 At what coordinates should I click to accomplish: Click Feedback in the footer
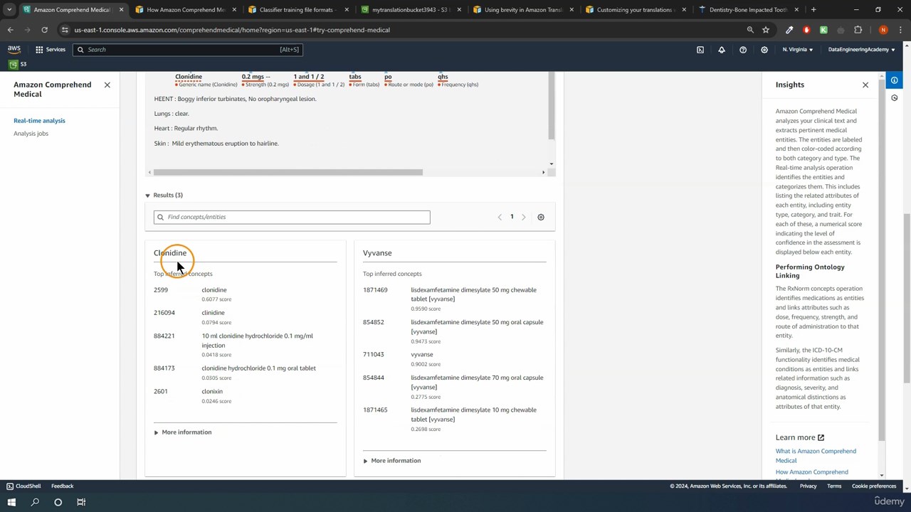(x=62, y=486)
